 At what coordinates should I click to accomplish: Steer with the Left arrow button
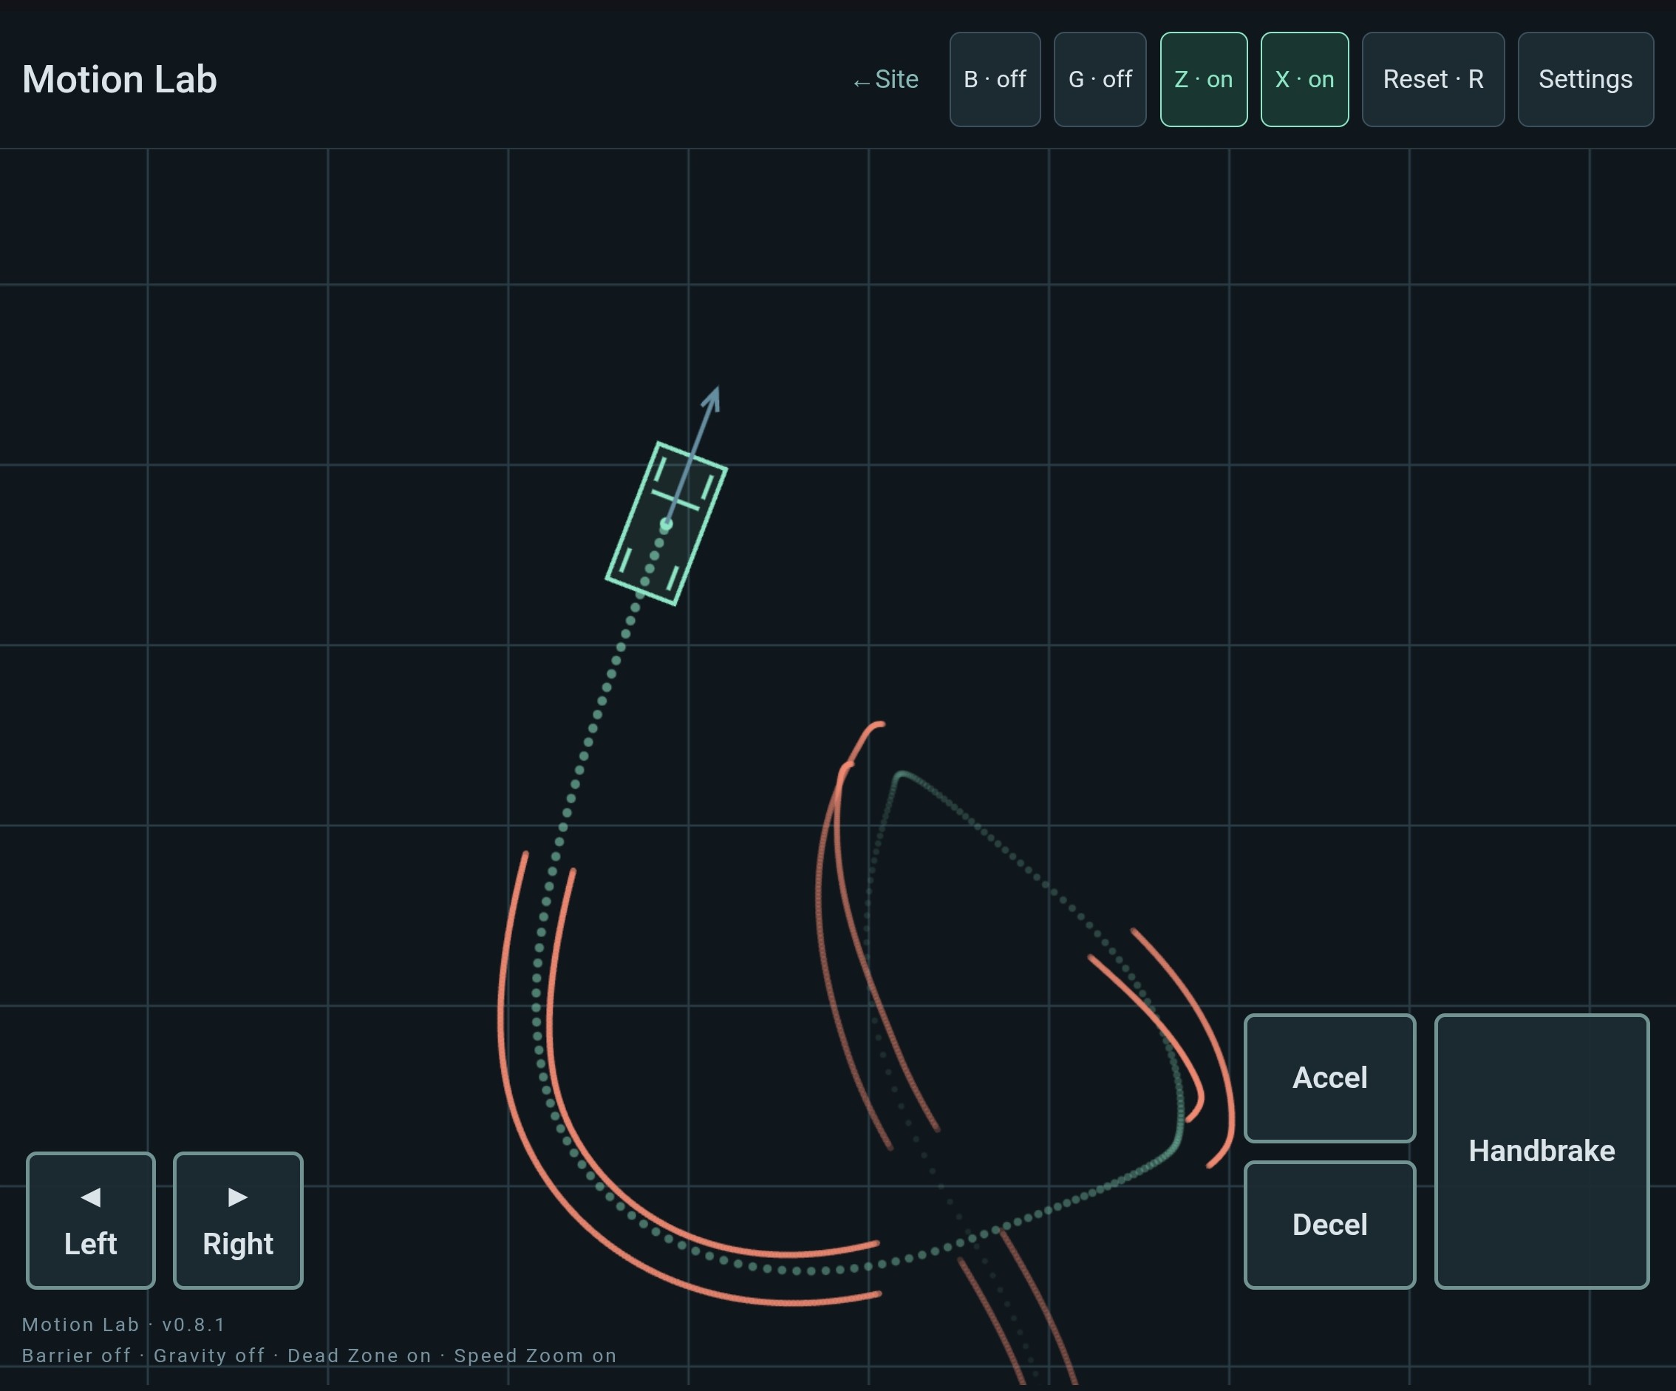90,1220
